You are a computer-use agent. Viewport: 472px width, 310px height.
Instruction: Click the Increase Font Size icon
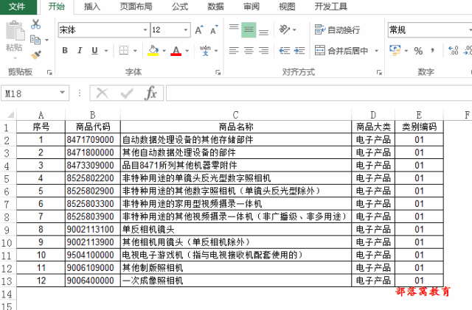(199, 29)
